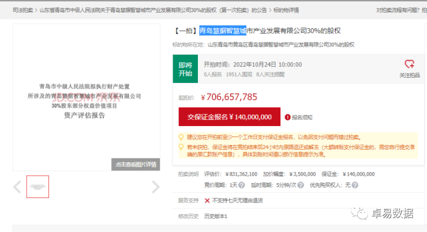This screenshot has height=232, width=427.
Task: Click the 标的物所在地 location text
Action: [263, 45]
